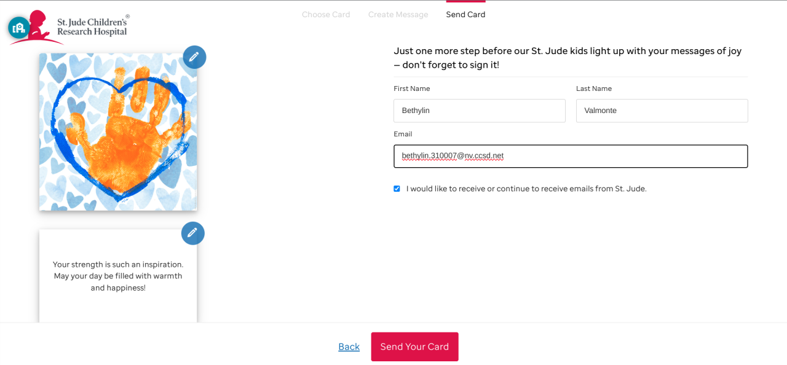Uncheck the receive emails from St. Jude checkbox
This screenshot has width=787, height=365.
click(397, 189)
